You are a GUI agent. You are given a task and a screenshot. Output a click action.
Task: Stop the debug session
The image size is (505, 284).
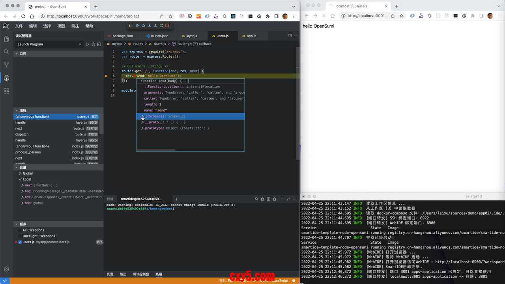(167, 26)
